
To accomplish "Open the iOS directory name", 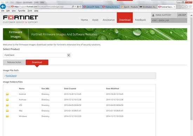I will (20, 105).
